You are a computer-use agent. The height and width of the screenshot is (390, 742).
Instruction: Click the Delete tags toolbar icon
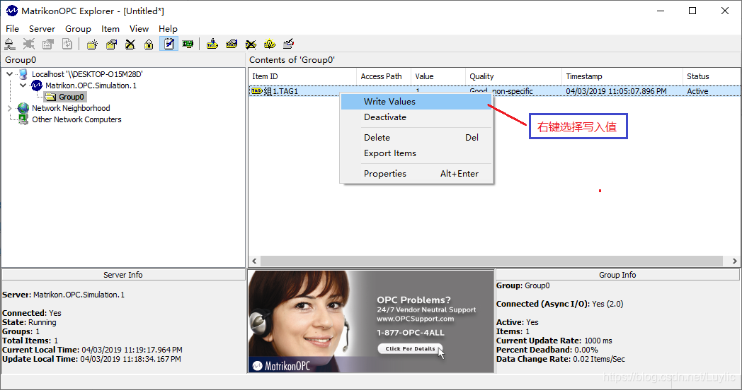pyautogui.click(x=251, y=44)
